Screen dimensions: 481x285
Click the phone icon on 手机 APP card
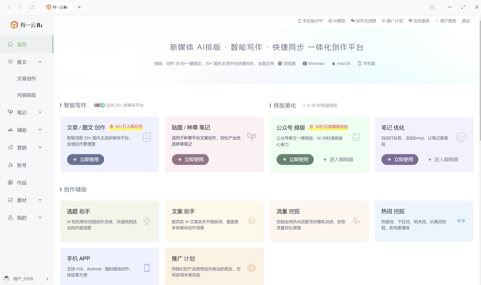click(147, 268)
